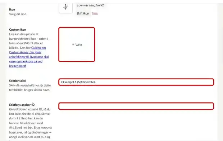
Task: Click the Sektionstitel heading label
Action: (18, 81)
